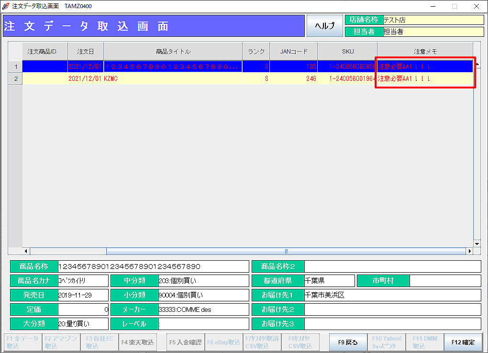The height and width of the screenshot is (353, 488).
Task: Click the SKU column header
Action: coord(347,52)
